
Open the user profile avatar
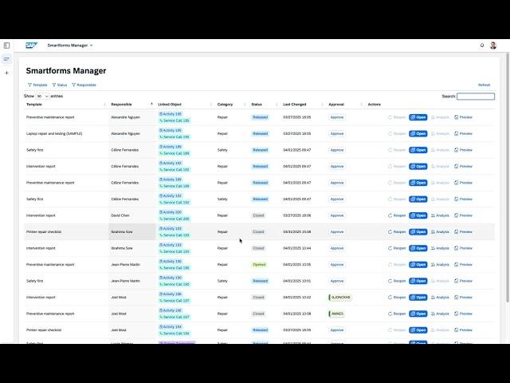493,45
